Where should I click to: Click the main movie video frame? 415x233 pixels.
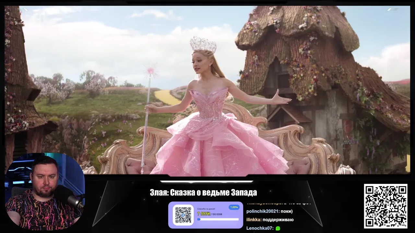pos(207,90)
